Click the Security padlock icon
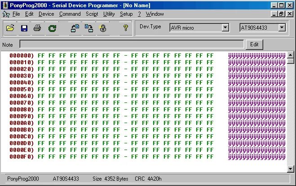 click(103, 28)
